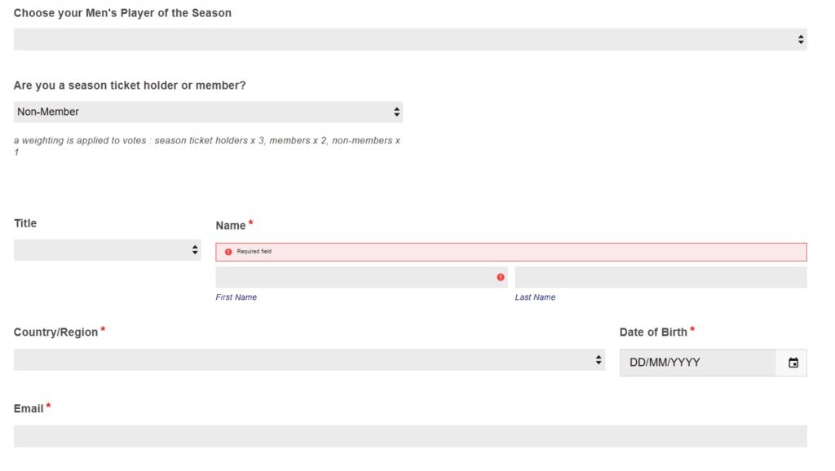Click the Non-Member dropdown arrow icon
Screen dimensions: 835x471
coord(396,112)
